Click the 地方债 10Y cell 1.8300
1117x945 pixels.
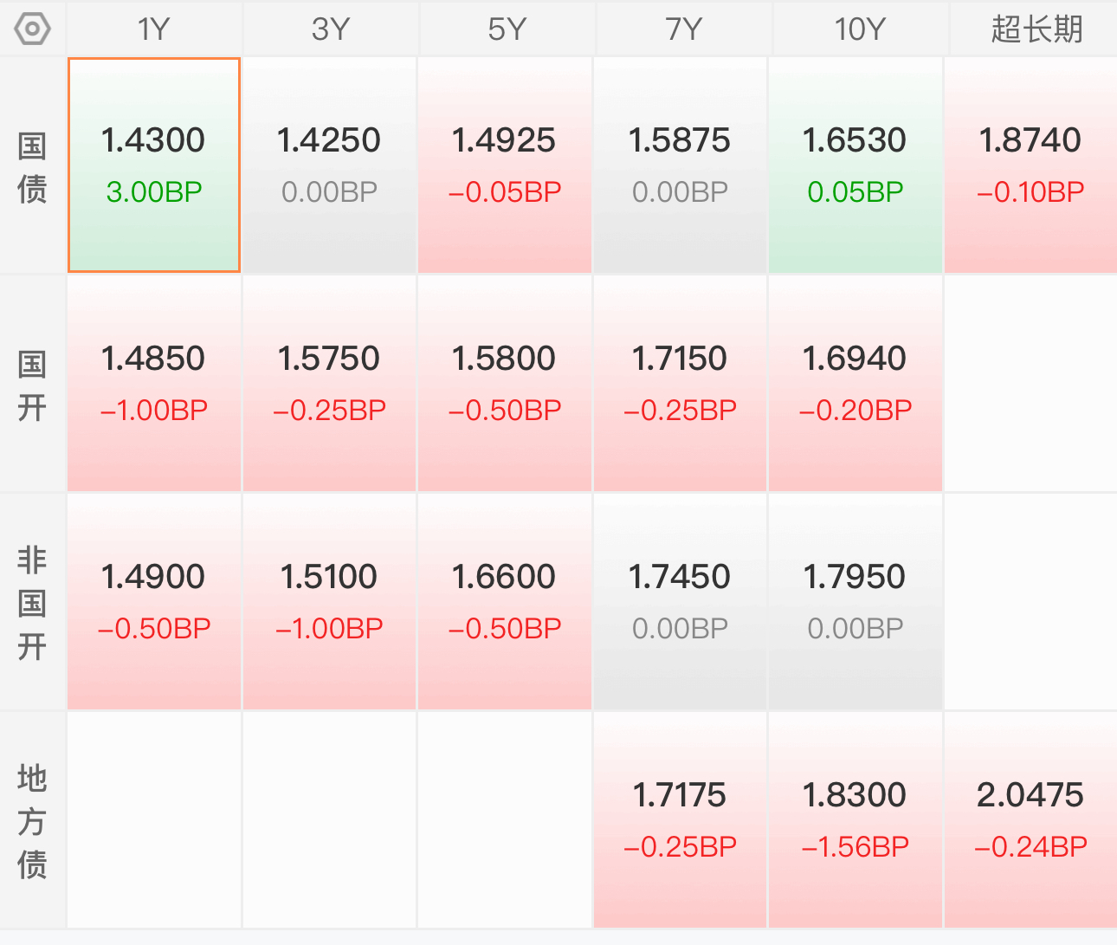point(855,820)
